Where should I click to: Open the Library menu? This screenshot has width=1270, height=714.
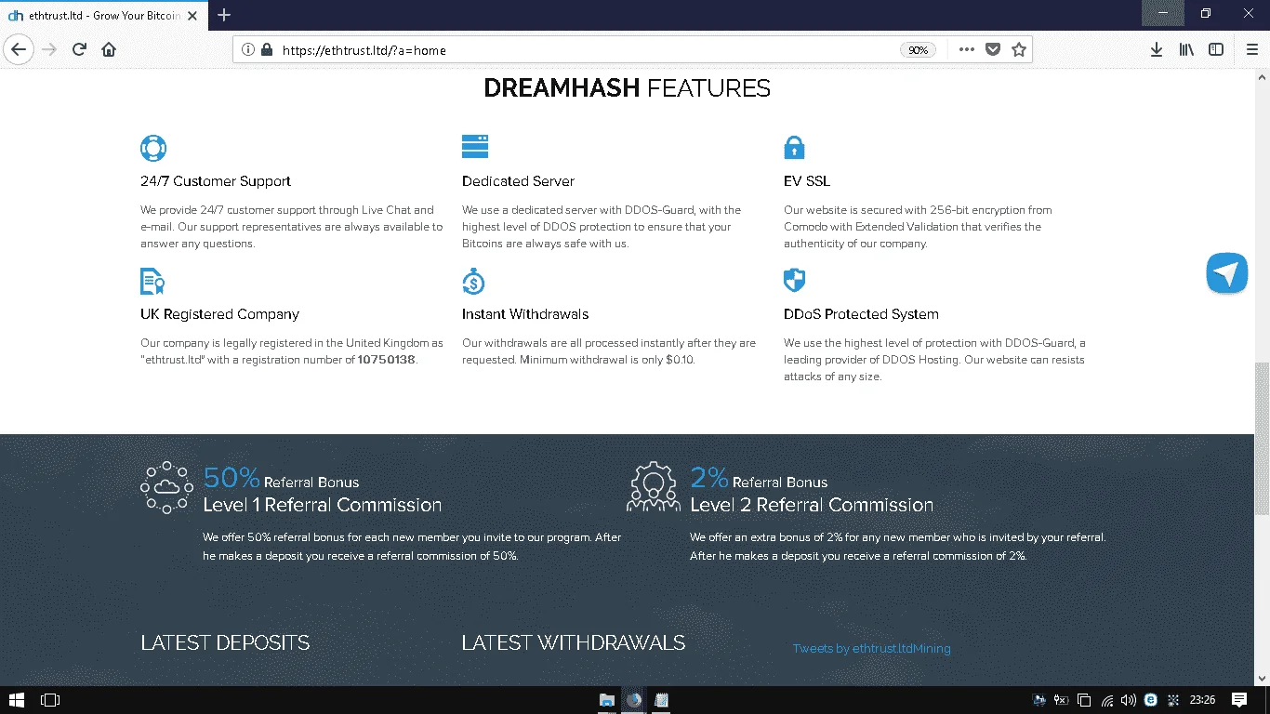pyautogui.click(x=1186, y=49)
